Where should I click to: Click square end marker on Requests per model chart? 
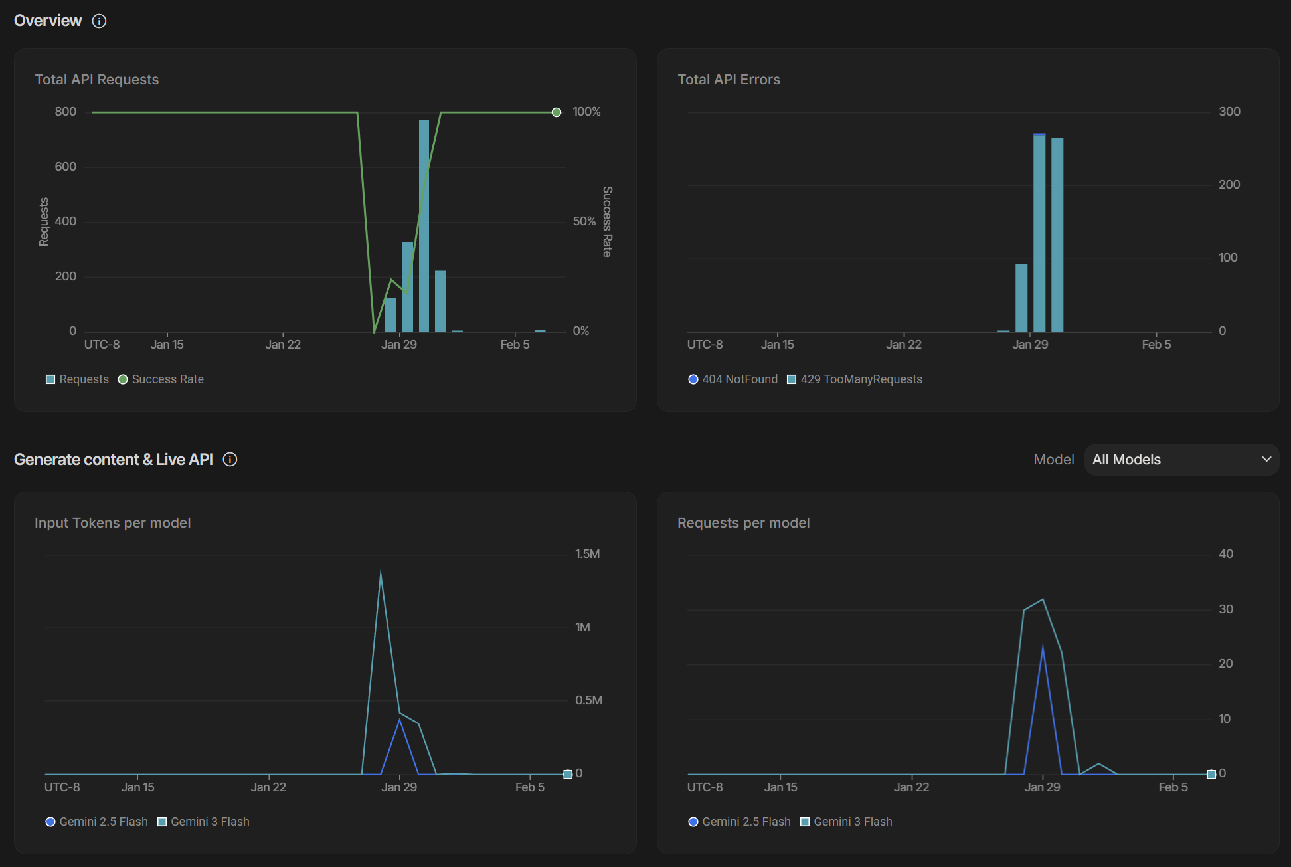tap(1211, 775)
